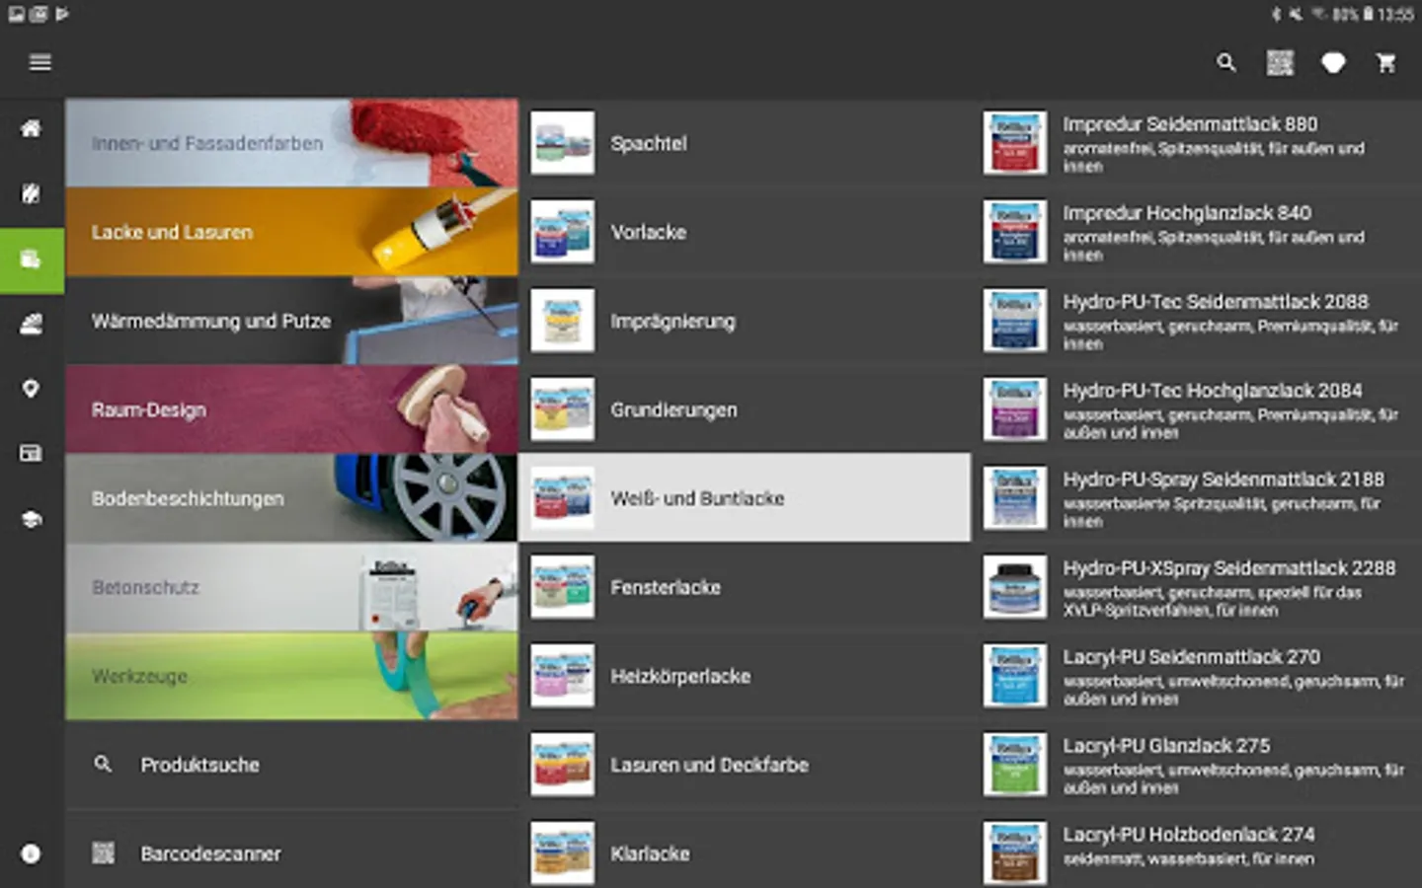Open Produktsuche
1422x888 pixels.
(x=291, y=765)
